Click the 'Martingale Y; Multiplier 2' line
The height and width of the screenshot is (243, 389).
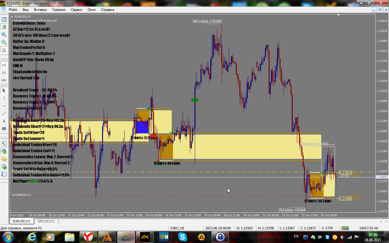34,53
